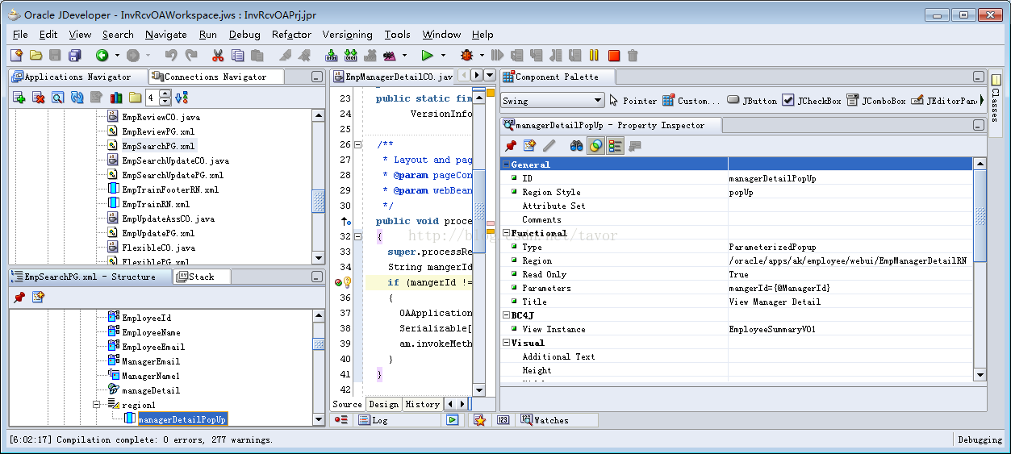Click the Save All icon
The image size is (1011, 454).
coord(75,56)
